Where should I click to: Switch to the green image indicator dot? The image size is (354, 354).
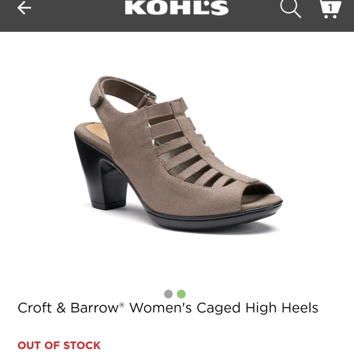click(181, 294)
